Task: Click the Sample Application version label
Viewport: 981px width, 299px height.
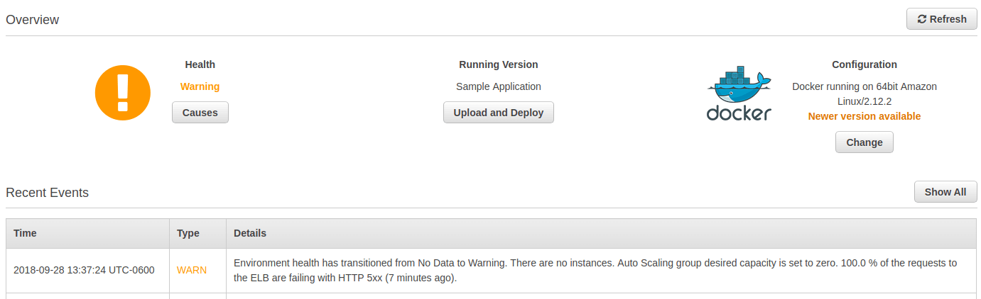Action: tap(499, 86)
